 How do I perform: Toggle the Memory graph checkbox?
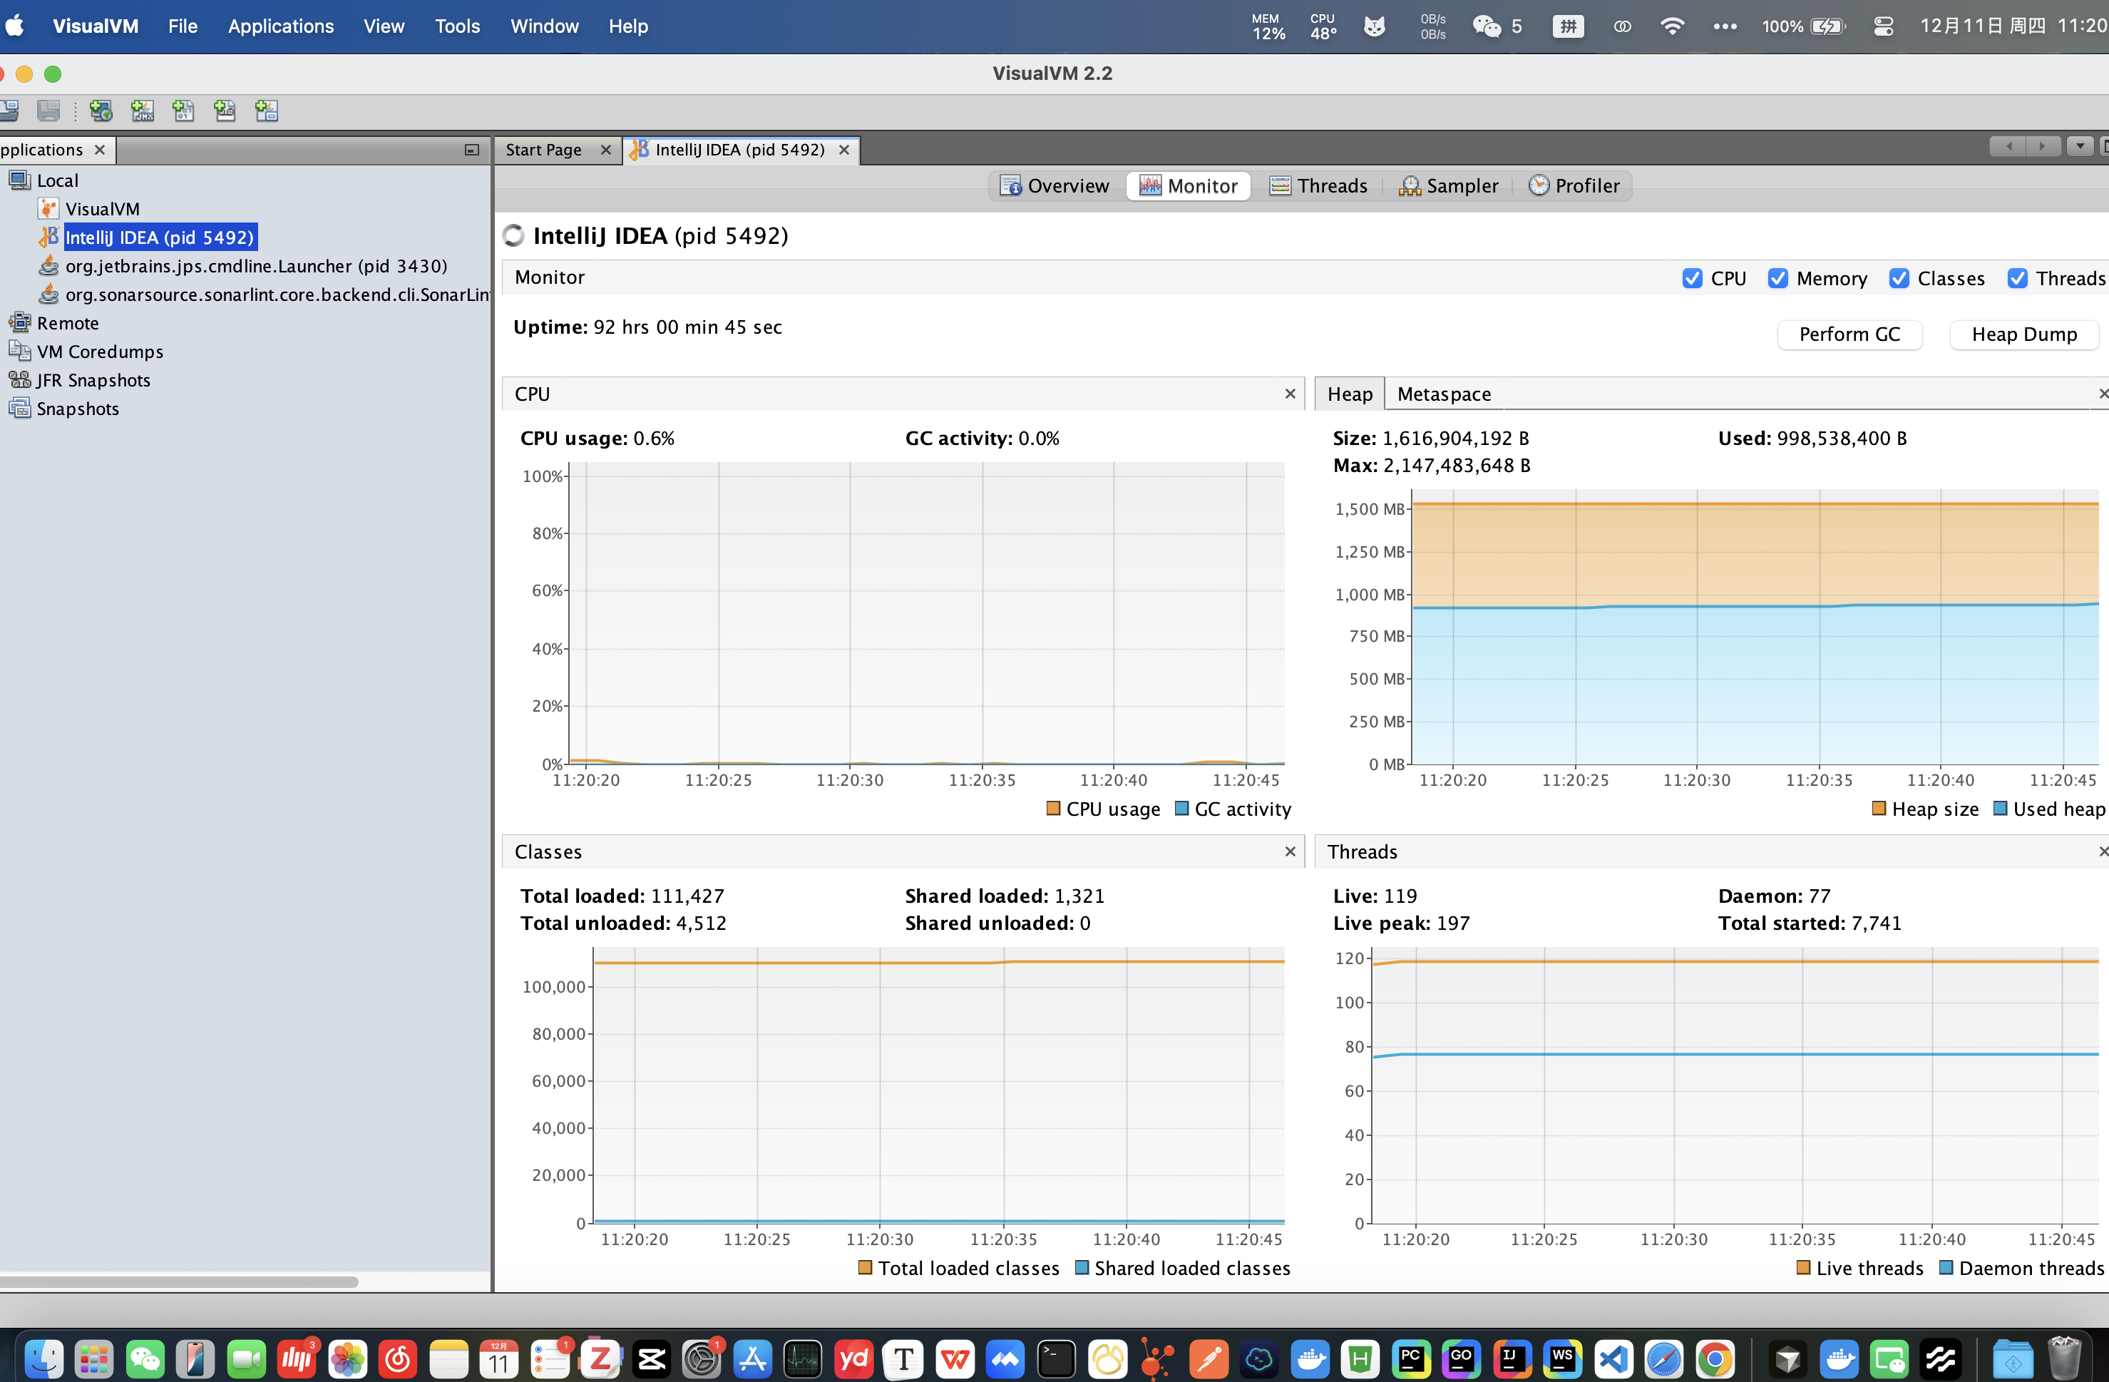point(1777,278)
